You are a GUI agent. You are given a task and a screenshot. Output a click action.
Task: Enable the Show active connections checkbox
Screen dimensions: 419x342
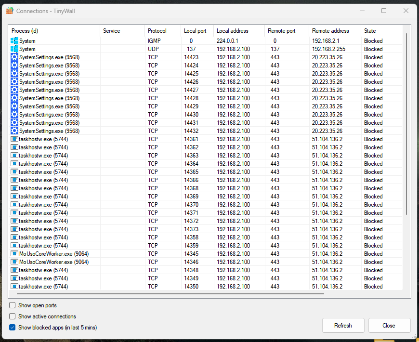click(x=13, y=316)
